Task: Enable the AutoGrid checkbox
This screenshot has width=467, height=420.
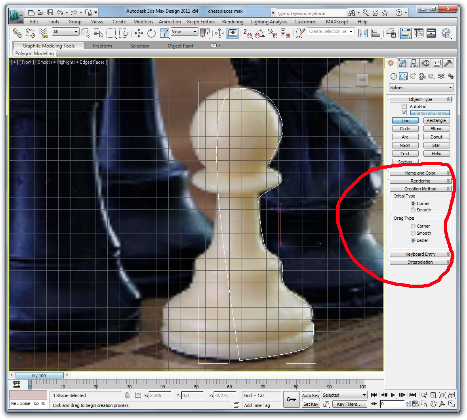Action: pos(404,106)
